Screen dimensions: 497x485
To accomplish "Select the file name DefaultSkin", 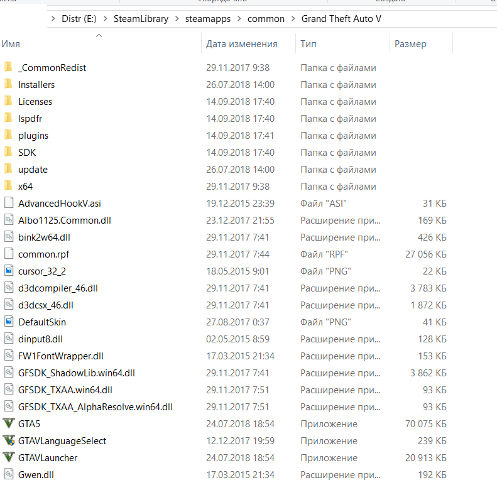I will pyautogui.click(x=42, y=322).
